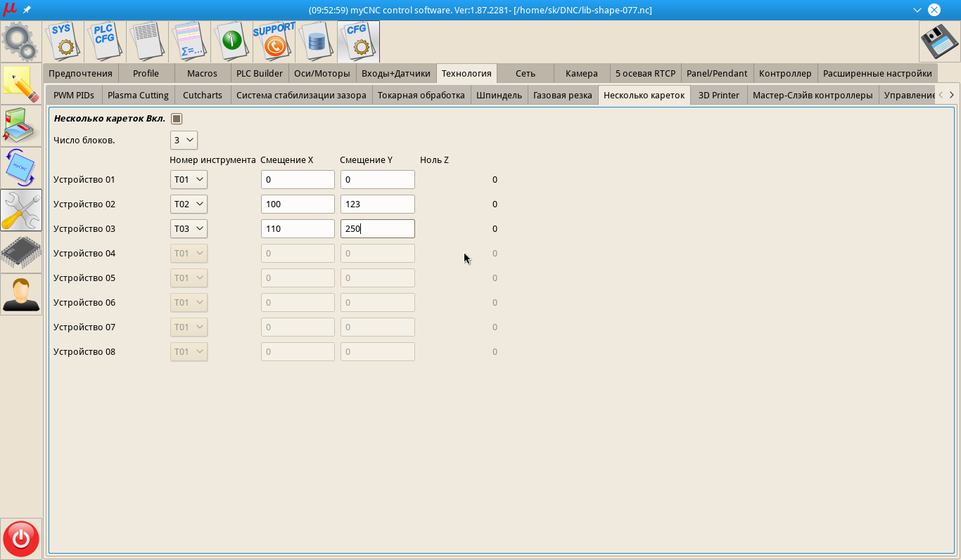
Task: Switch to the Входы+Датчики tab
Action: coord(396,73)
